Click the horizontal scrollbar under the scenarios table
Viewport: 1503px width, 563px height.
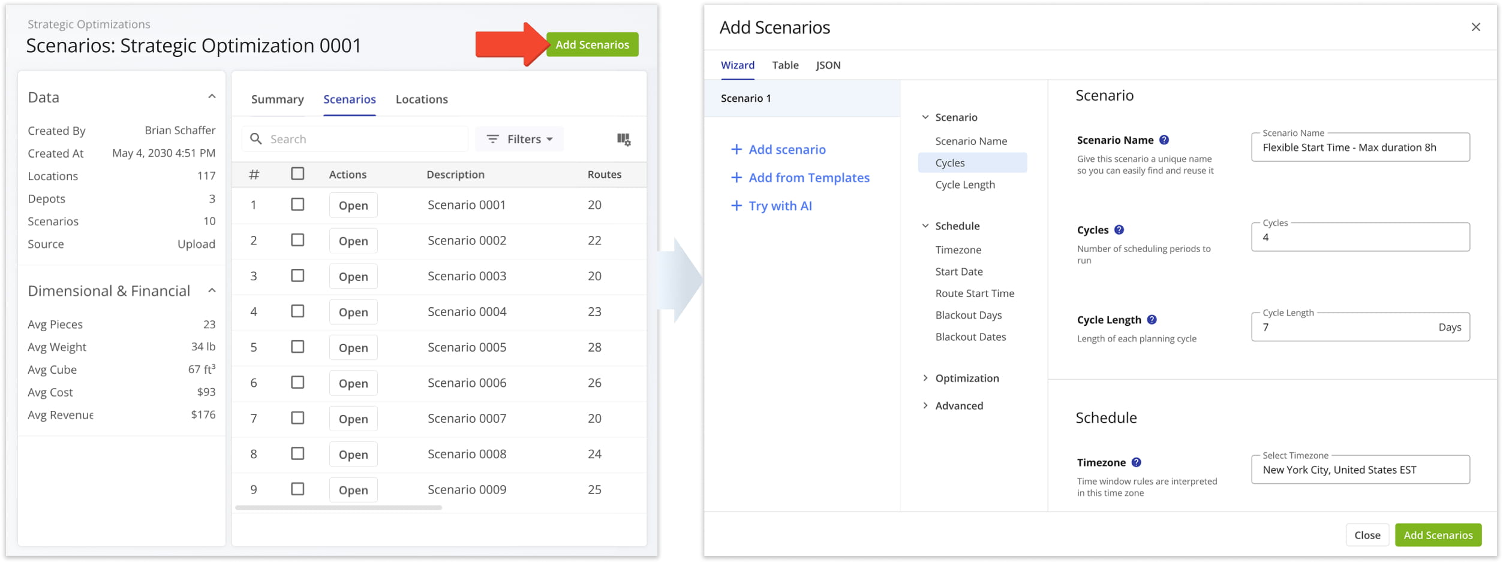click(x=338, y=508)
